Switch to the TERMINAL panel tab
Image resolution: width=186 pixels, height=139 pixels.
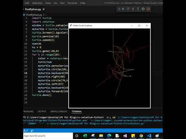pos(77,112)
